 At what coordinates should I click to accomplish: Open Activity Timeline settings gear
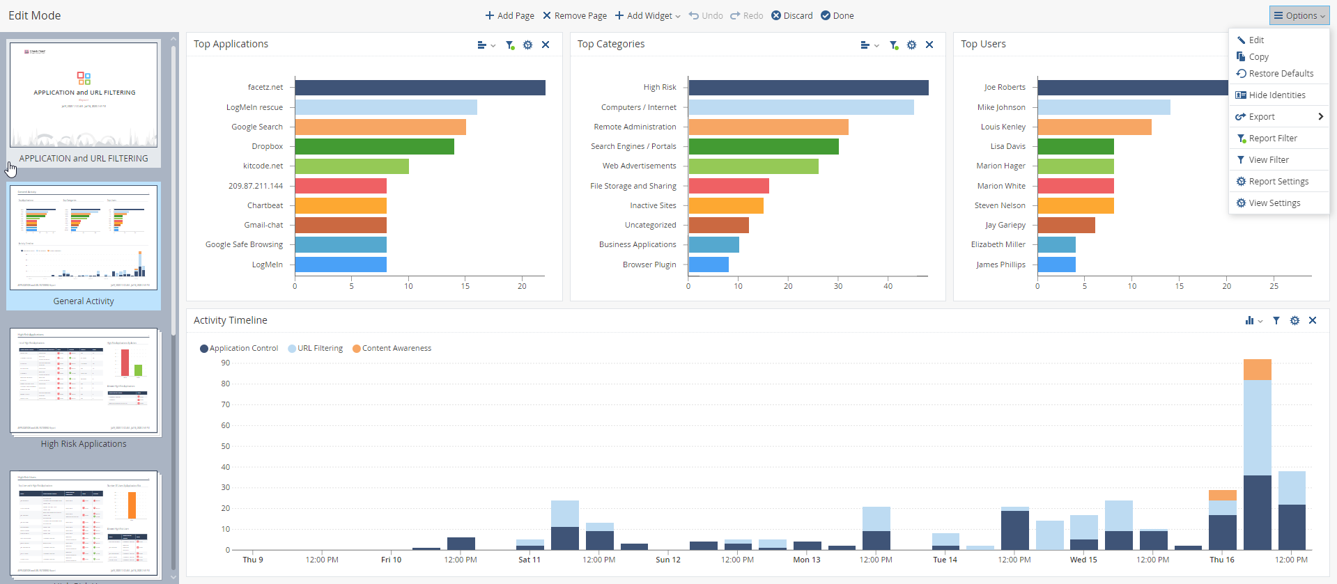click(x=1295, y=321)
